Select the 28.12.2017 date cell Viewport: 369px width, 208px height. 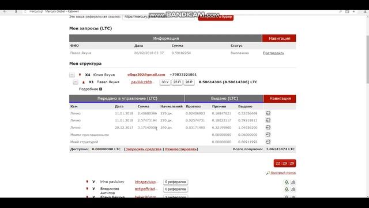point(124,128)
